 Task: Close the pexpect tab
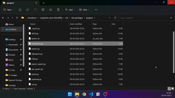[x=36, y=3]
